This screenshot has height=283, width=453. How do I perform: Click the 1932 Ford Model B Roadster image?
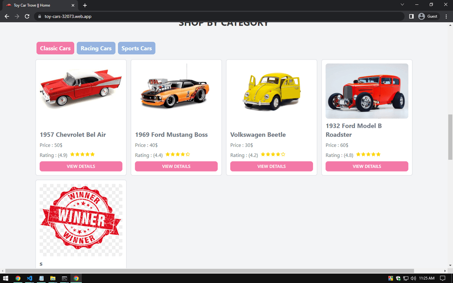[x=367, y=91]
